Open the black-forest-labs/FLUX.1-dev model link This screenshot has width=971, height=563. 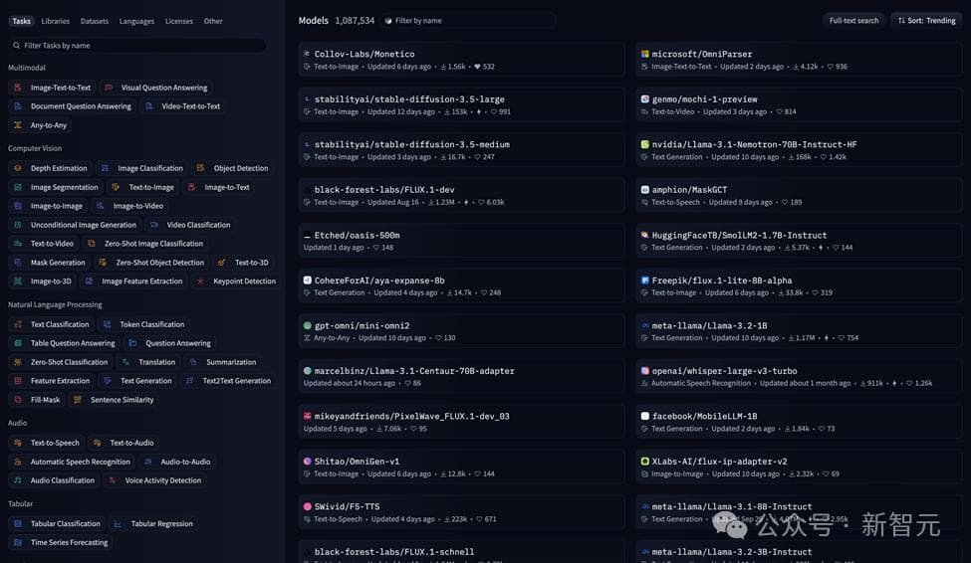[383, 190]
